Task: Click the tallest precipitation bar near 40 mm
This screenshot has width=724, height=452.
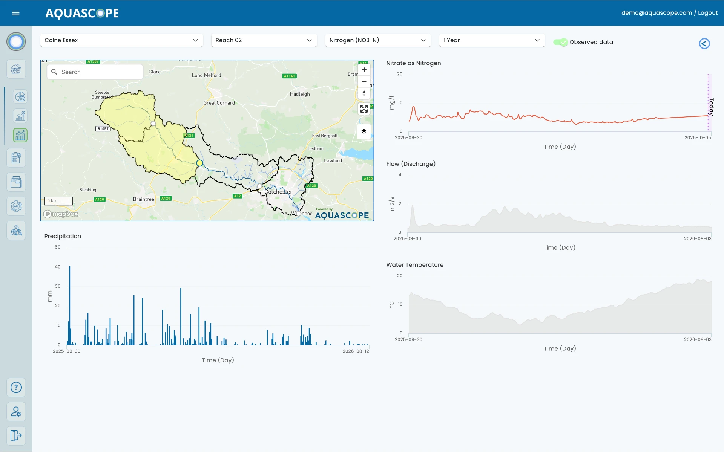Action: (x=69, y=305)
